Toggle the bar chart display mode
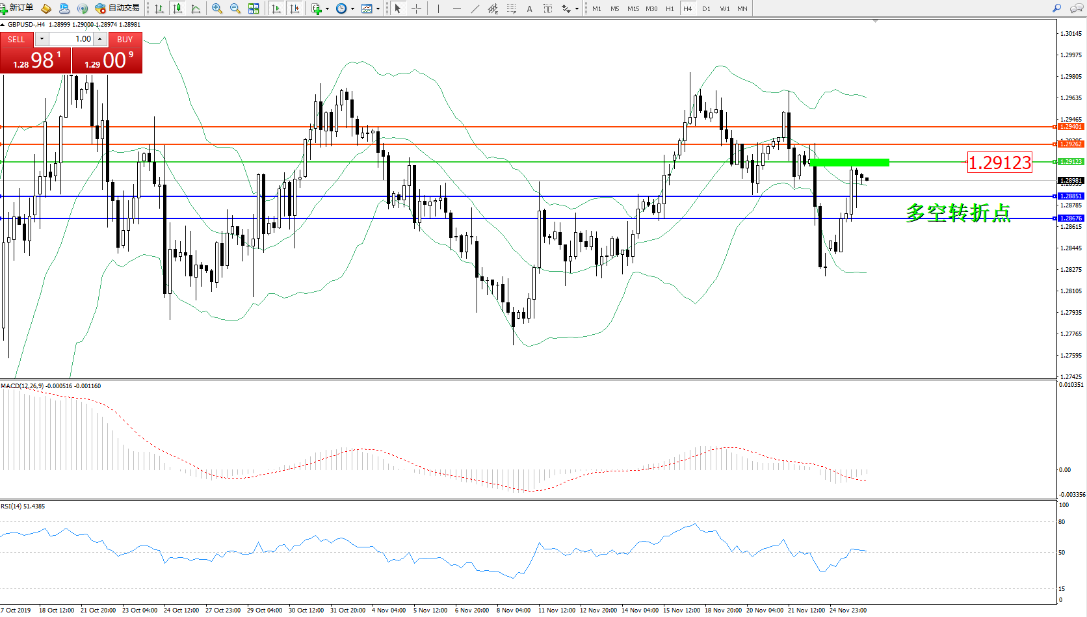Image resolution: width=1087 pixels, height=617 pixels. tap(159, 8)
